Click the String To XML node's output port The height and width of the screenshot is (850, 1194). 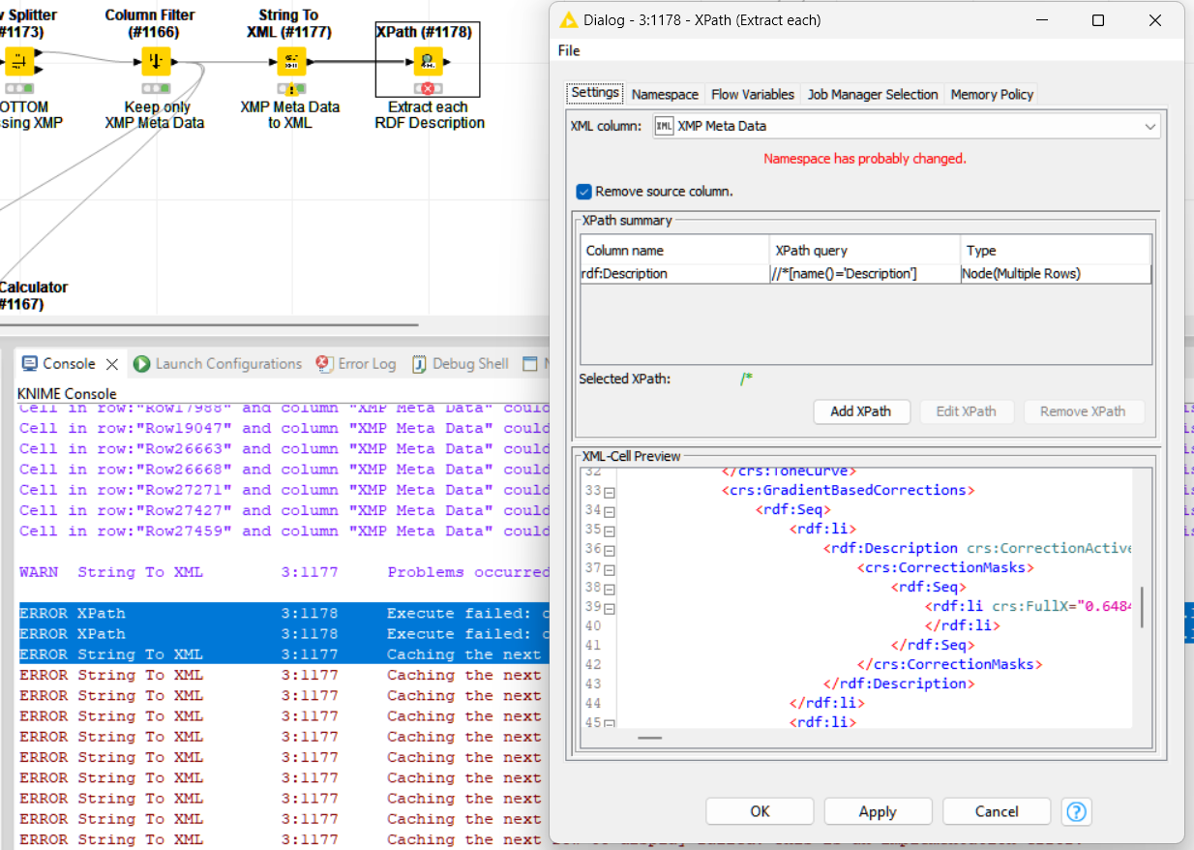(x=311, y=63)
